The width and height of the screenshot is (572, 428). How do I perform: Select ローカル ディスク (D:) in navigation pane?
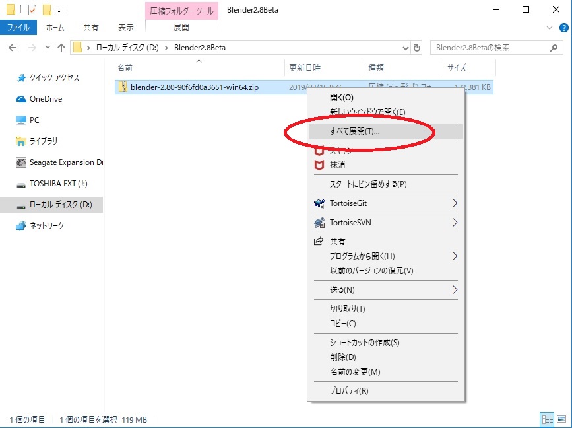point(51,205)
